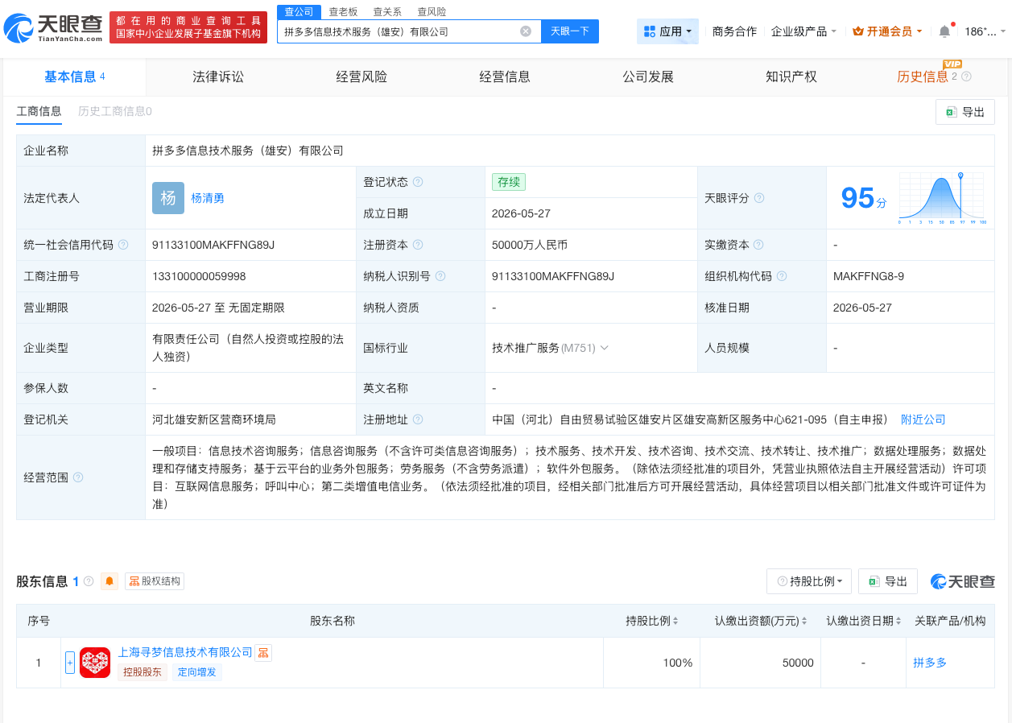Select the 基本信息 tab

coord(75,76)
